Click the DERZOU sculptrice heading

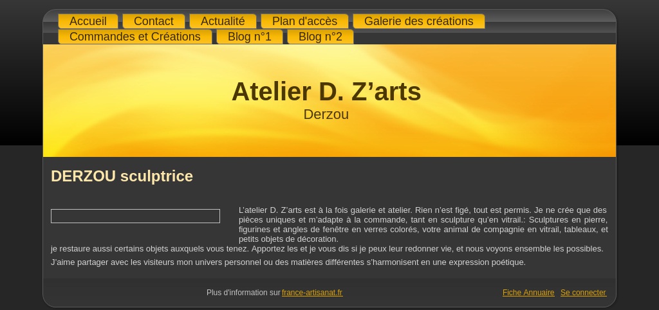[122, 176]
